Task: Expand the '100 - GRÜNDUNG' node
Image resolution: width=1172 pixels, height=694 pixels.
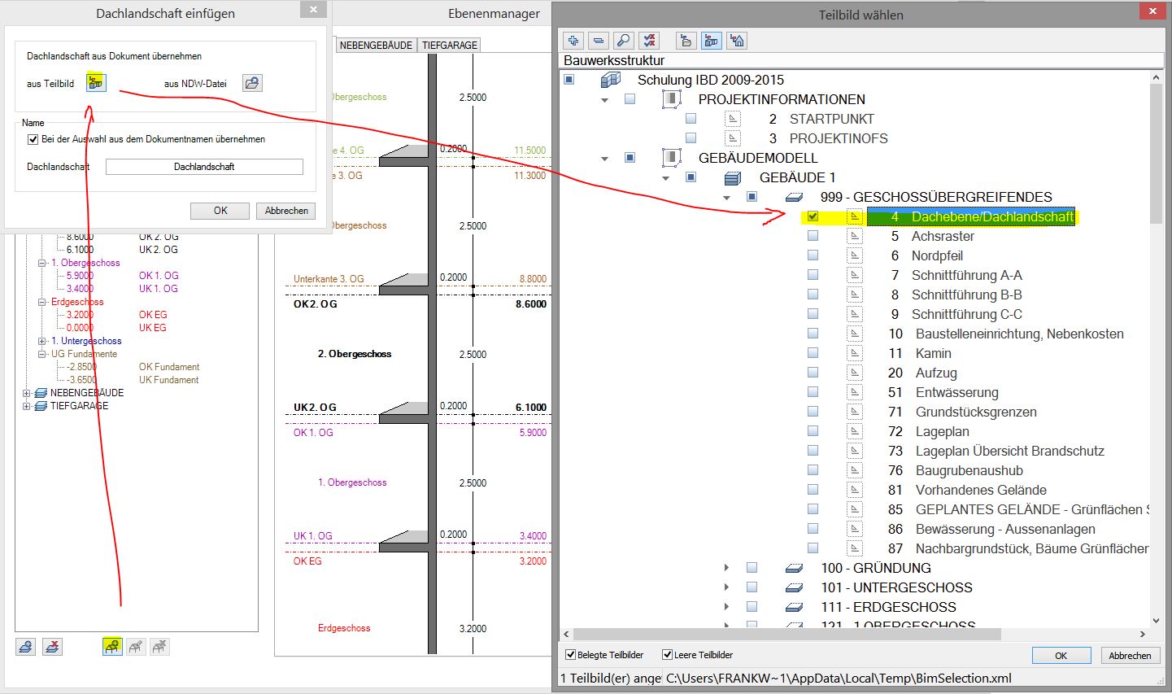Action: click(726, 568)
